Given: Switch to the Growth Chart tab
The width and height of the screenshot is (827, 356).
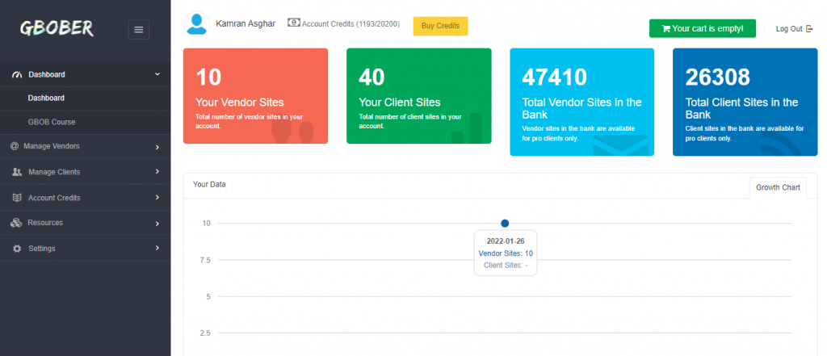Looking at the screenshot, I should click(x=778, y=188).
